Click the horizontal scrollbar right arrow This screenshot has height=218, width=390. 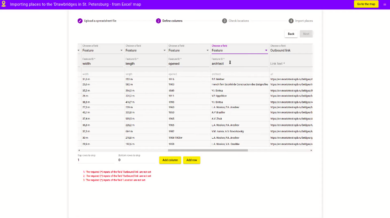pyautogui.click(x=311, y=150)
